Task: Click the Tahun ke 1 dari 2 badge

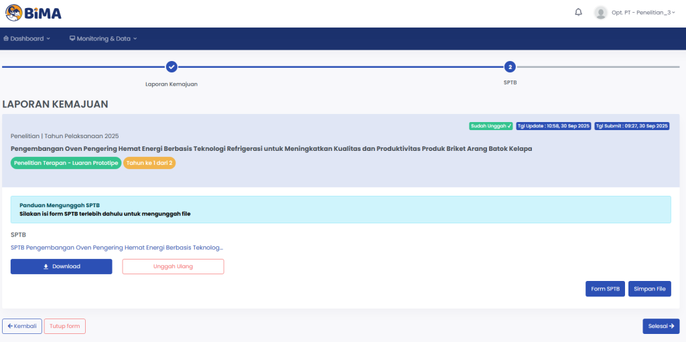Action: (x=149, y=163)
